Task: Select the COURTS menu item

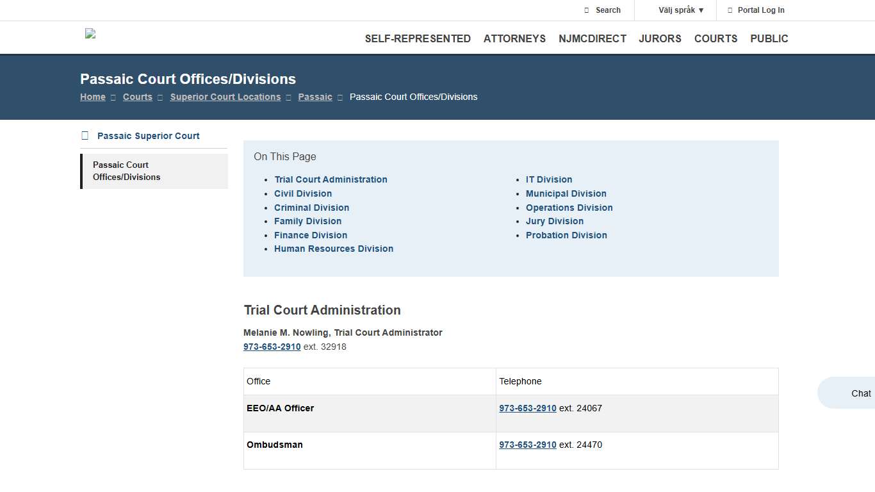Action: click(x=716, y=38)
